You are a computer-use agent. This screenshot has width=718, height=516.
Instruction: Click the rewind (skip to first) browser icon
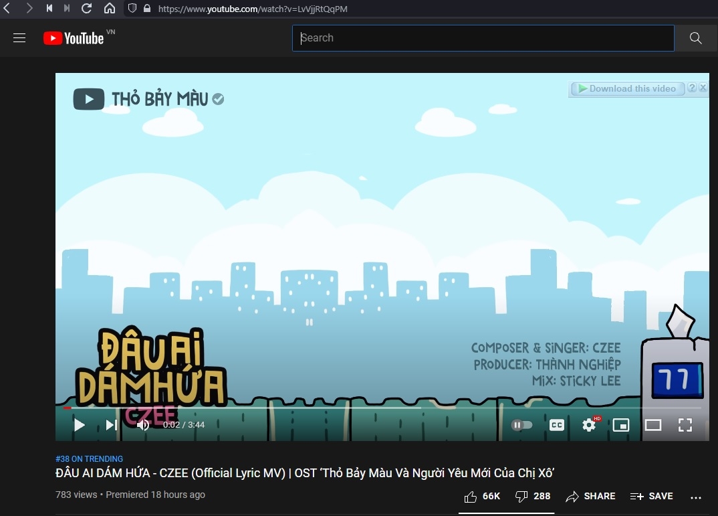(49, 8)
